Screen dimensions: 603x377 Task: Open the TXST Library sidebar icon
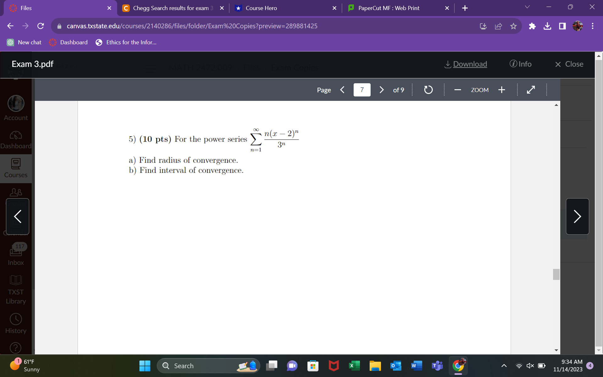click(x=16, y=289)
